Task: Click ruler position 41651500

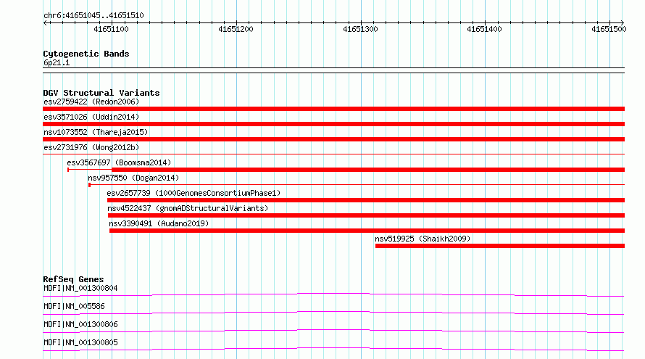Action: pos(609,29)
